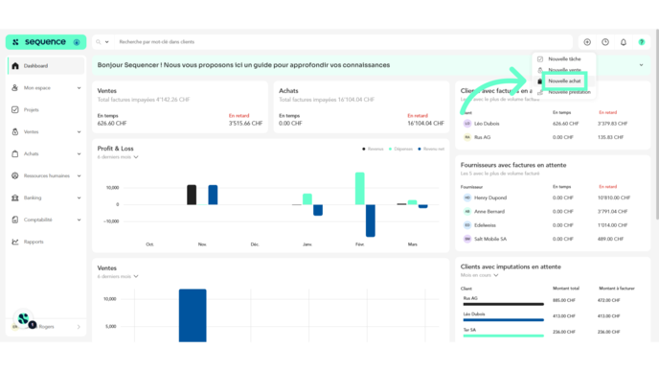Click the Dashboard home icon

point(15,65)
